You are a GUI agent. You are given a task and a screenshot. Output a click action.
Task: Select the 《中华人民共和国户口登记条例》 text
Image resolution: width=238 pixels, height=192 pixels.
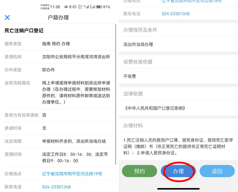click(155, 108)
